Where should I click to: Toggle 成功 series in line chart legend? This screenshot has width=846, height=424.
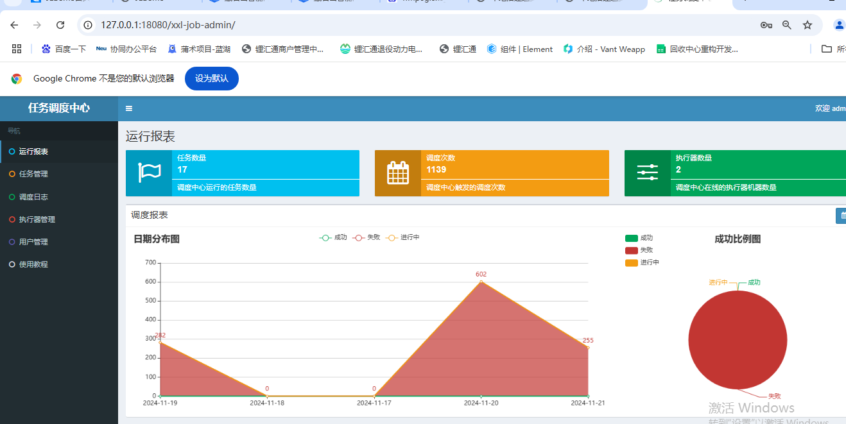click(333, 237)
